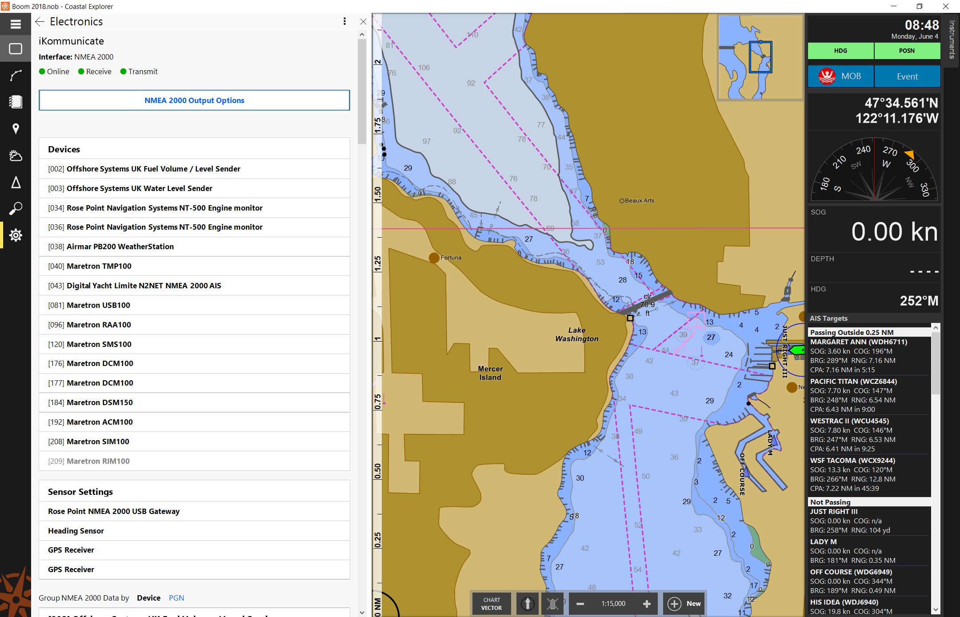Open Digital Yacht N2NET NMEA 2000 AIS device
Viewport: 960px width, 617px height.
194,286
